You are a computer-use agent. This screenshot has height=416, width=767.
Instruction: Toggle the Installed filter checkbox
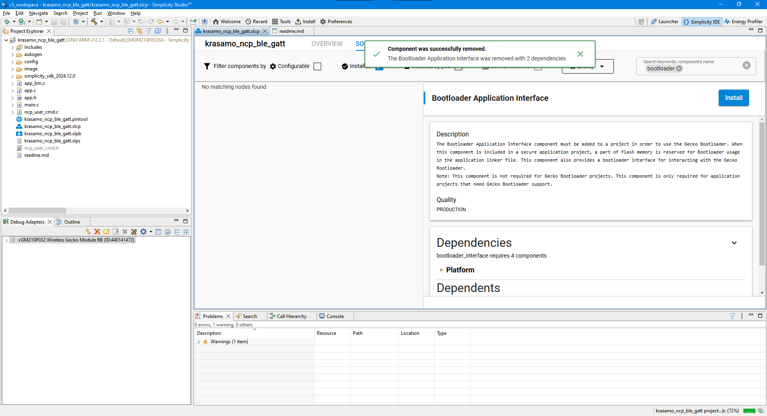tap(379, 67)
